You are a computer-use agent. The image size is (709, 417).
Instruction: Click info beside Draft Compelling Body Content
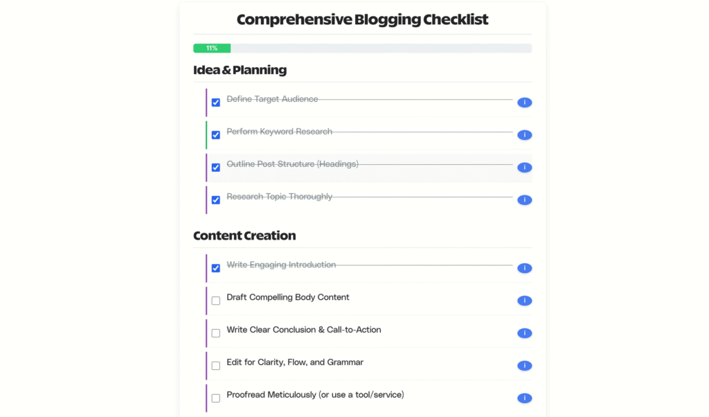click(524, 301)
